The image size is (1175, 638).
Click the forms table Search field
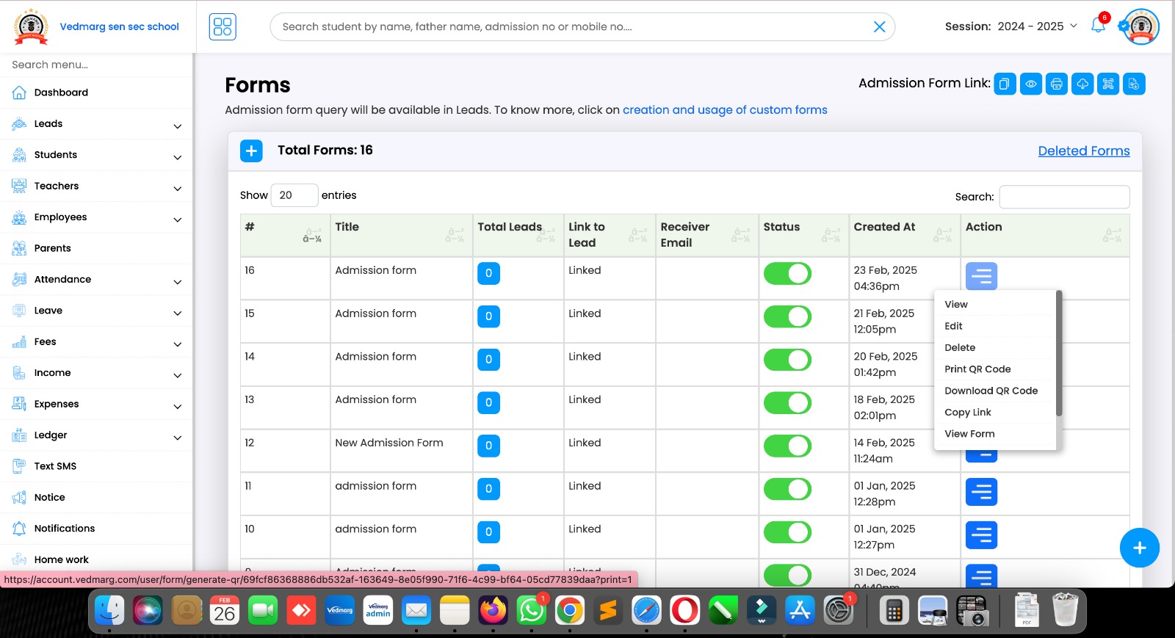click(x=1064, y=197)
